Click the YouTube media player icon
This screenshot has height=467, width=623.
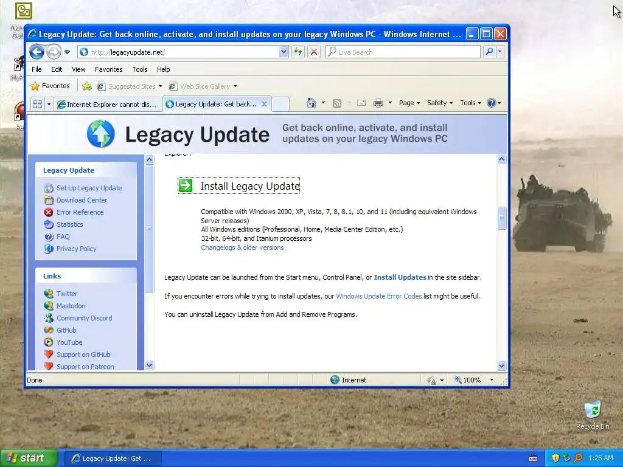point(49,342)
